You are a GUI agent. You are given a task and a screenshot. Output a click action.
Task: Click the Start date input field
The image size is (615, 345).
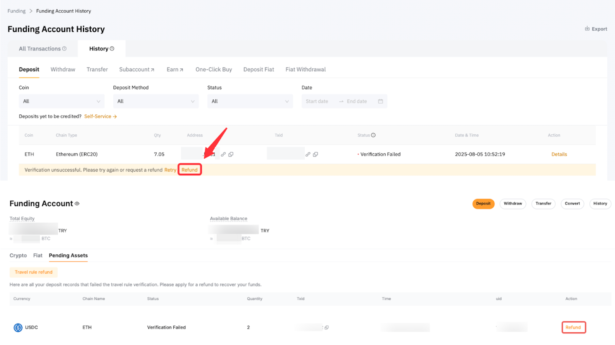pos(317,101)
